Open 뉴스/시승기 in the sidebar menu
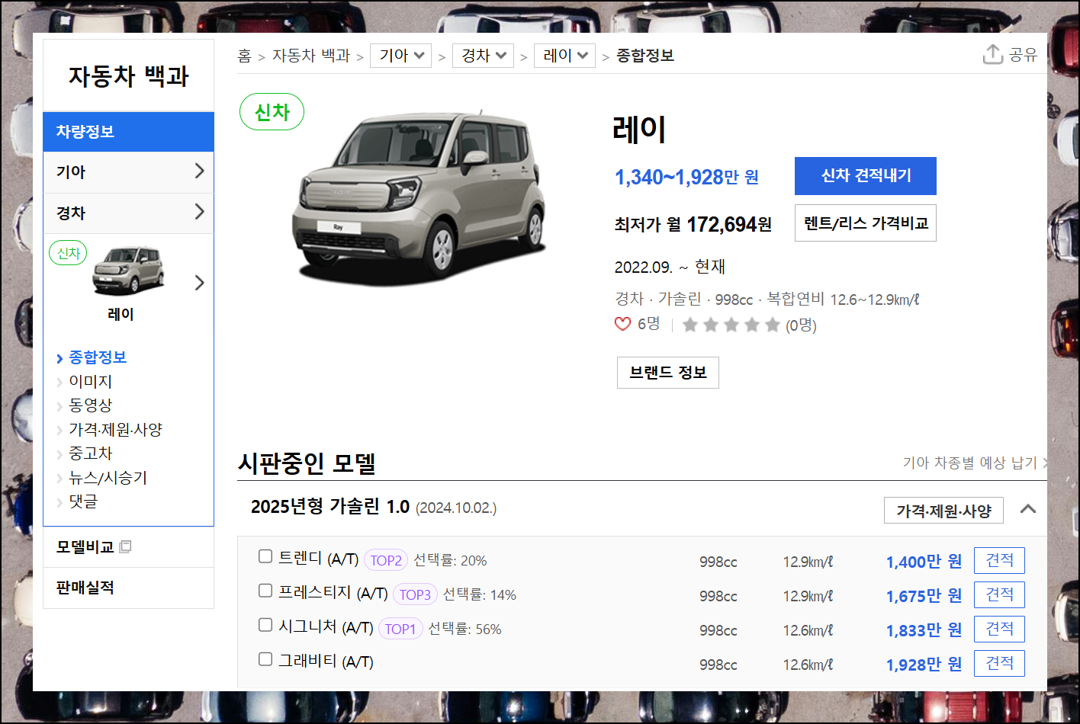 click(x=108, y=478)
